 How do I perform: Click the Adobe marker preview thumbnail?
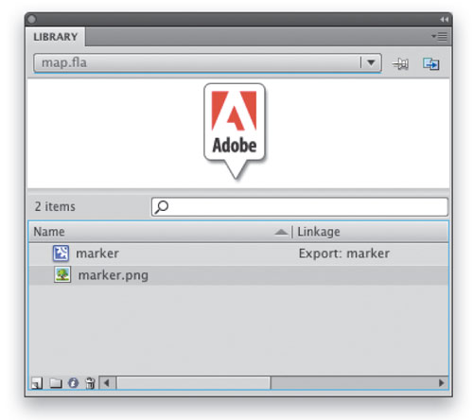coord(235,131)
